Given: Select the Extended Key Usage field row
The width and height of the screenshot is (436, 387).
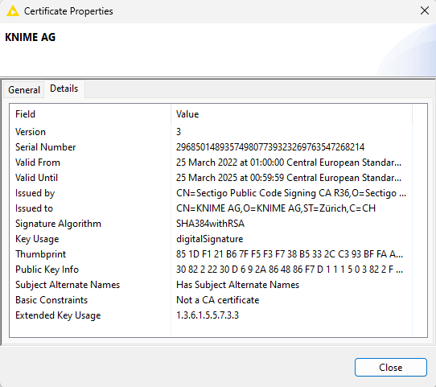Looking at the screenshot, I should [211, 315].
